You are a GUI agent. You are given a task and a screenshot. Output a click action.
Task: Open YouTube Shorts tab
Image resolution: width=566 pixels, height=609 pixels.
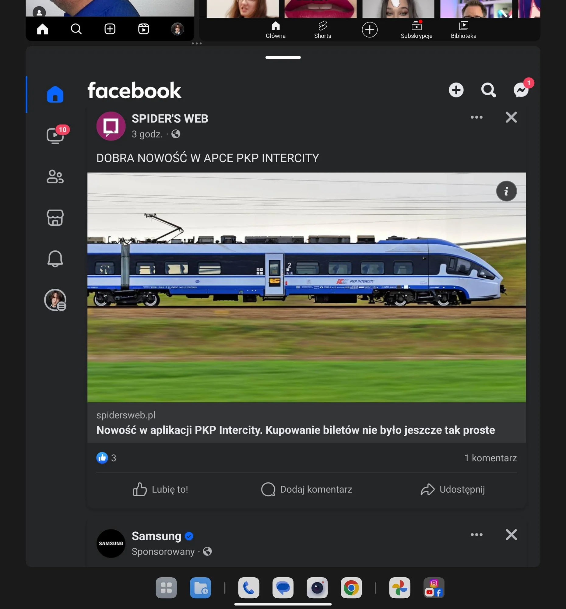(322, 30)
